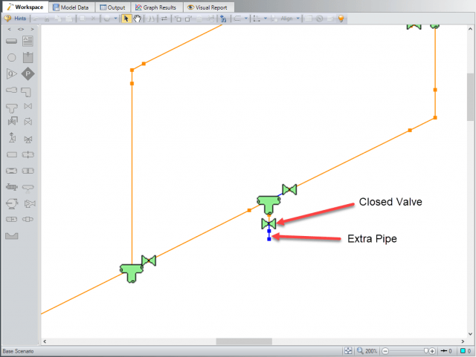Shift toolbox right with '>' arrow
This screenshot has width=476, height=357.
(32, 30)
